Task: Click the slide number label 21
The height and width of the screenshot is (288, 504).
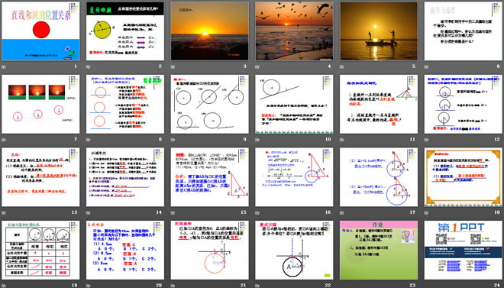Action: 244,285
